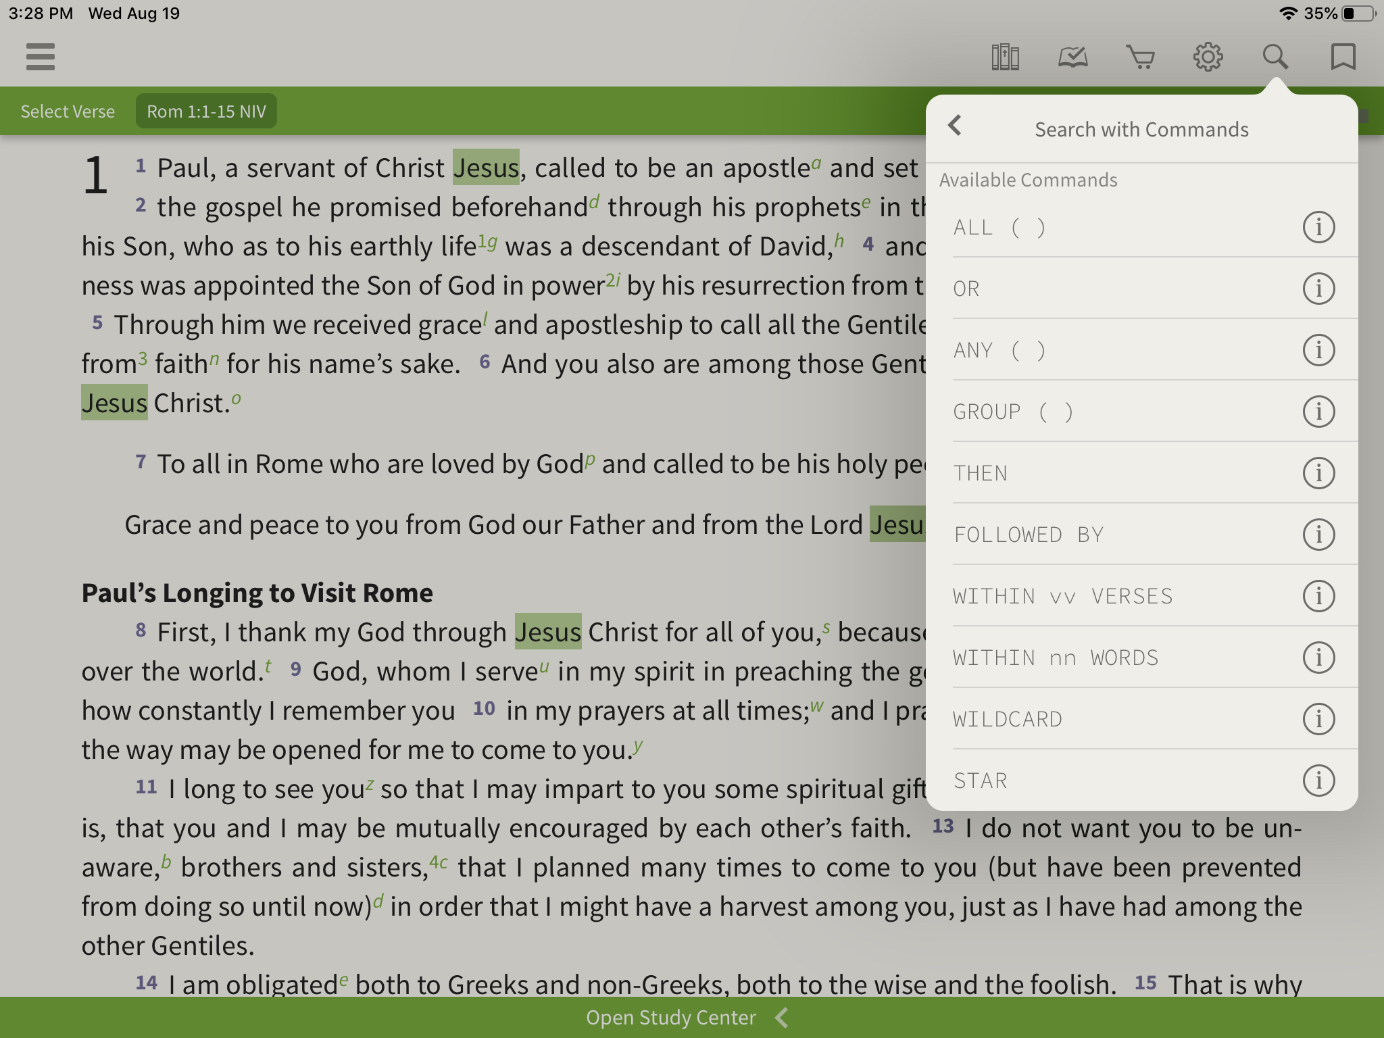The image size is (1384, 1038).
Task: Open the Rom 1:1-15 NIV passage selector
Action: (x=206, y=112)
